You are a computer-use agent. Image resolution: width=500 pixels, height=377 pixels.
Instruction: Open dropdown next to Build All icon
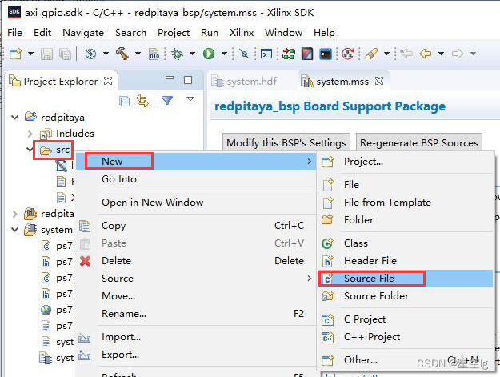tap(106, 54)
